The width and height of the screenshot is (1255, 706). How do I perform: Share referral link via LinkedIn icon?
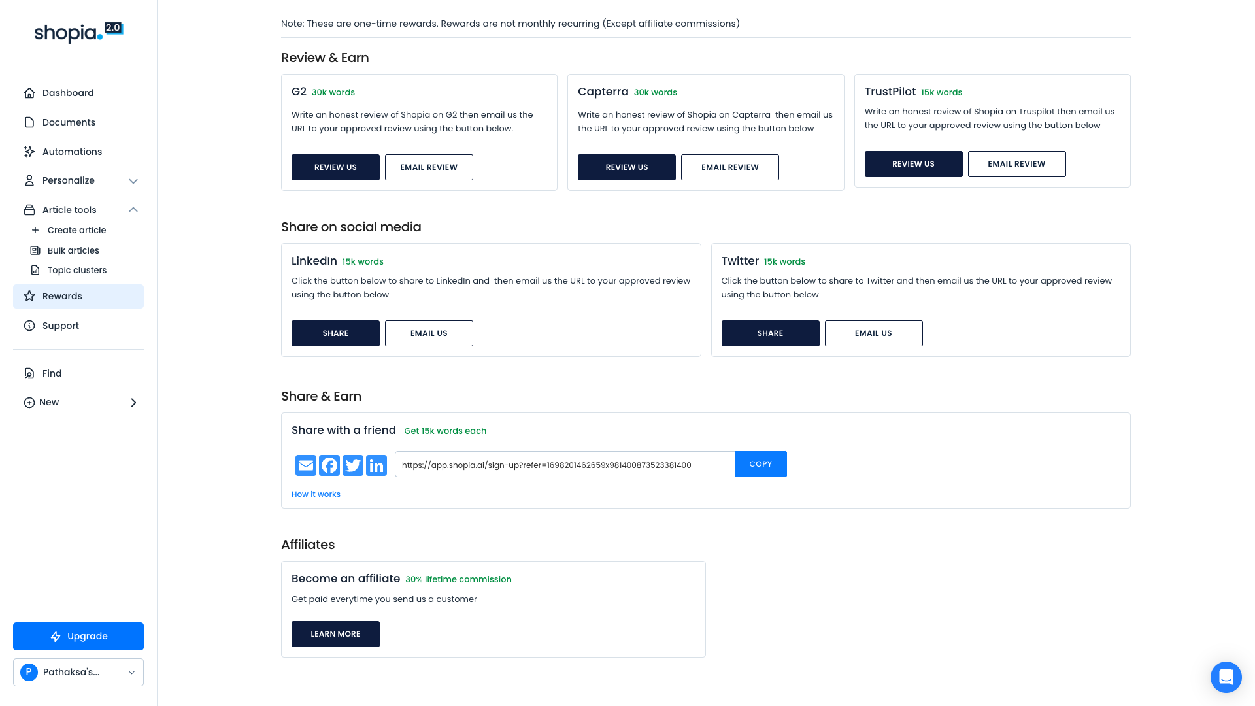(x=376, y=465)
